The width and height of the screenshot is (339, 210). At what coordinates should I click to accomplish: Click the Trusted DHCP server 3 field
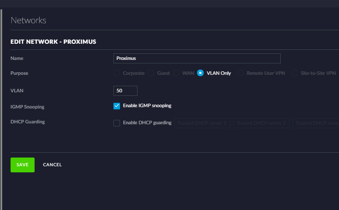[x=316, y=123]
